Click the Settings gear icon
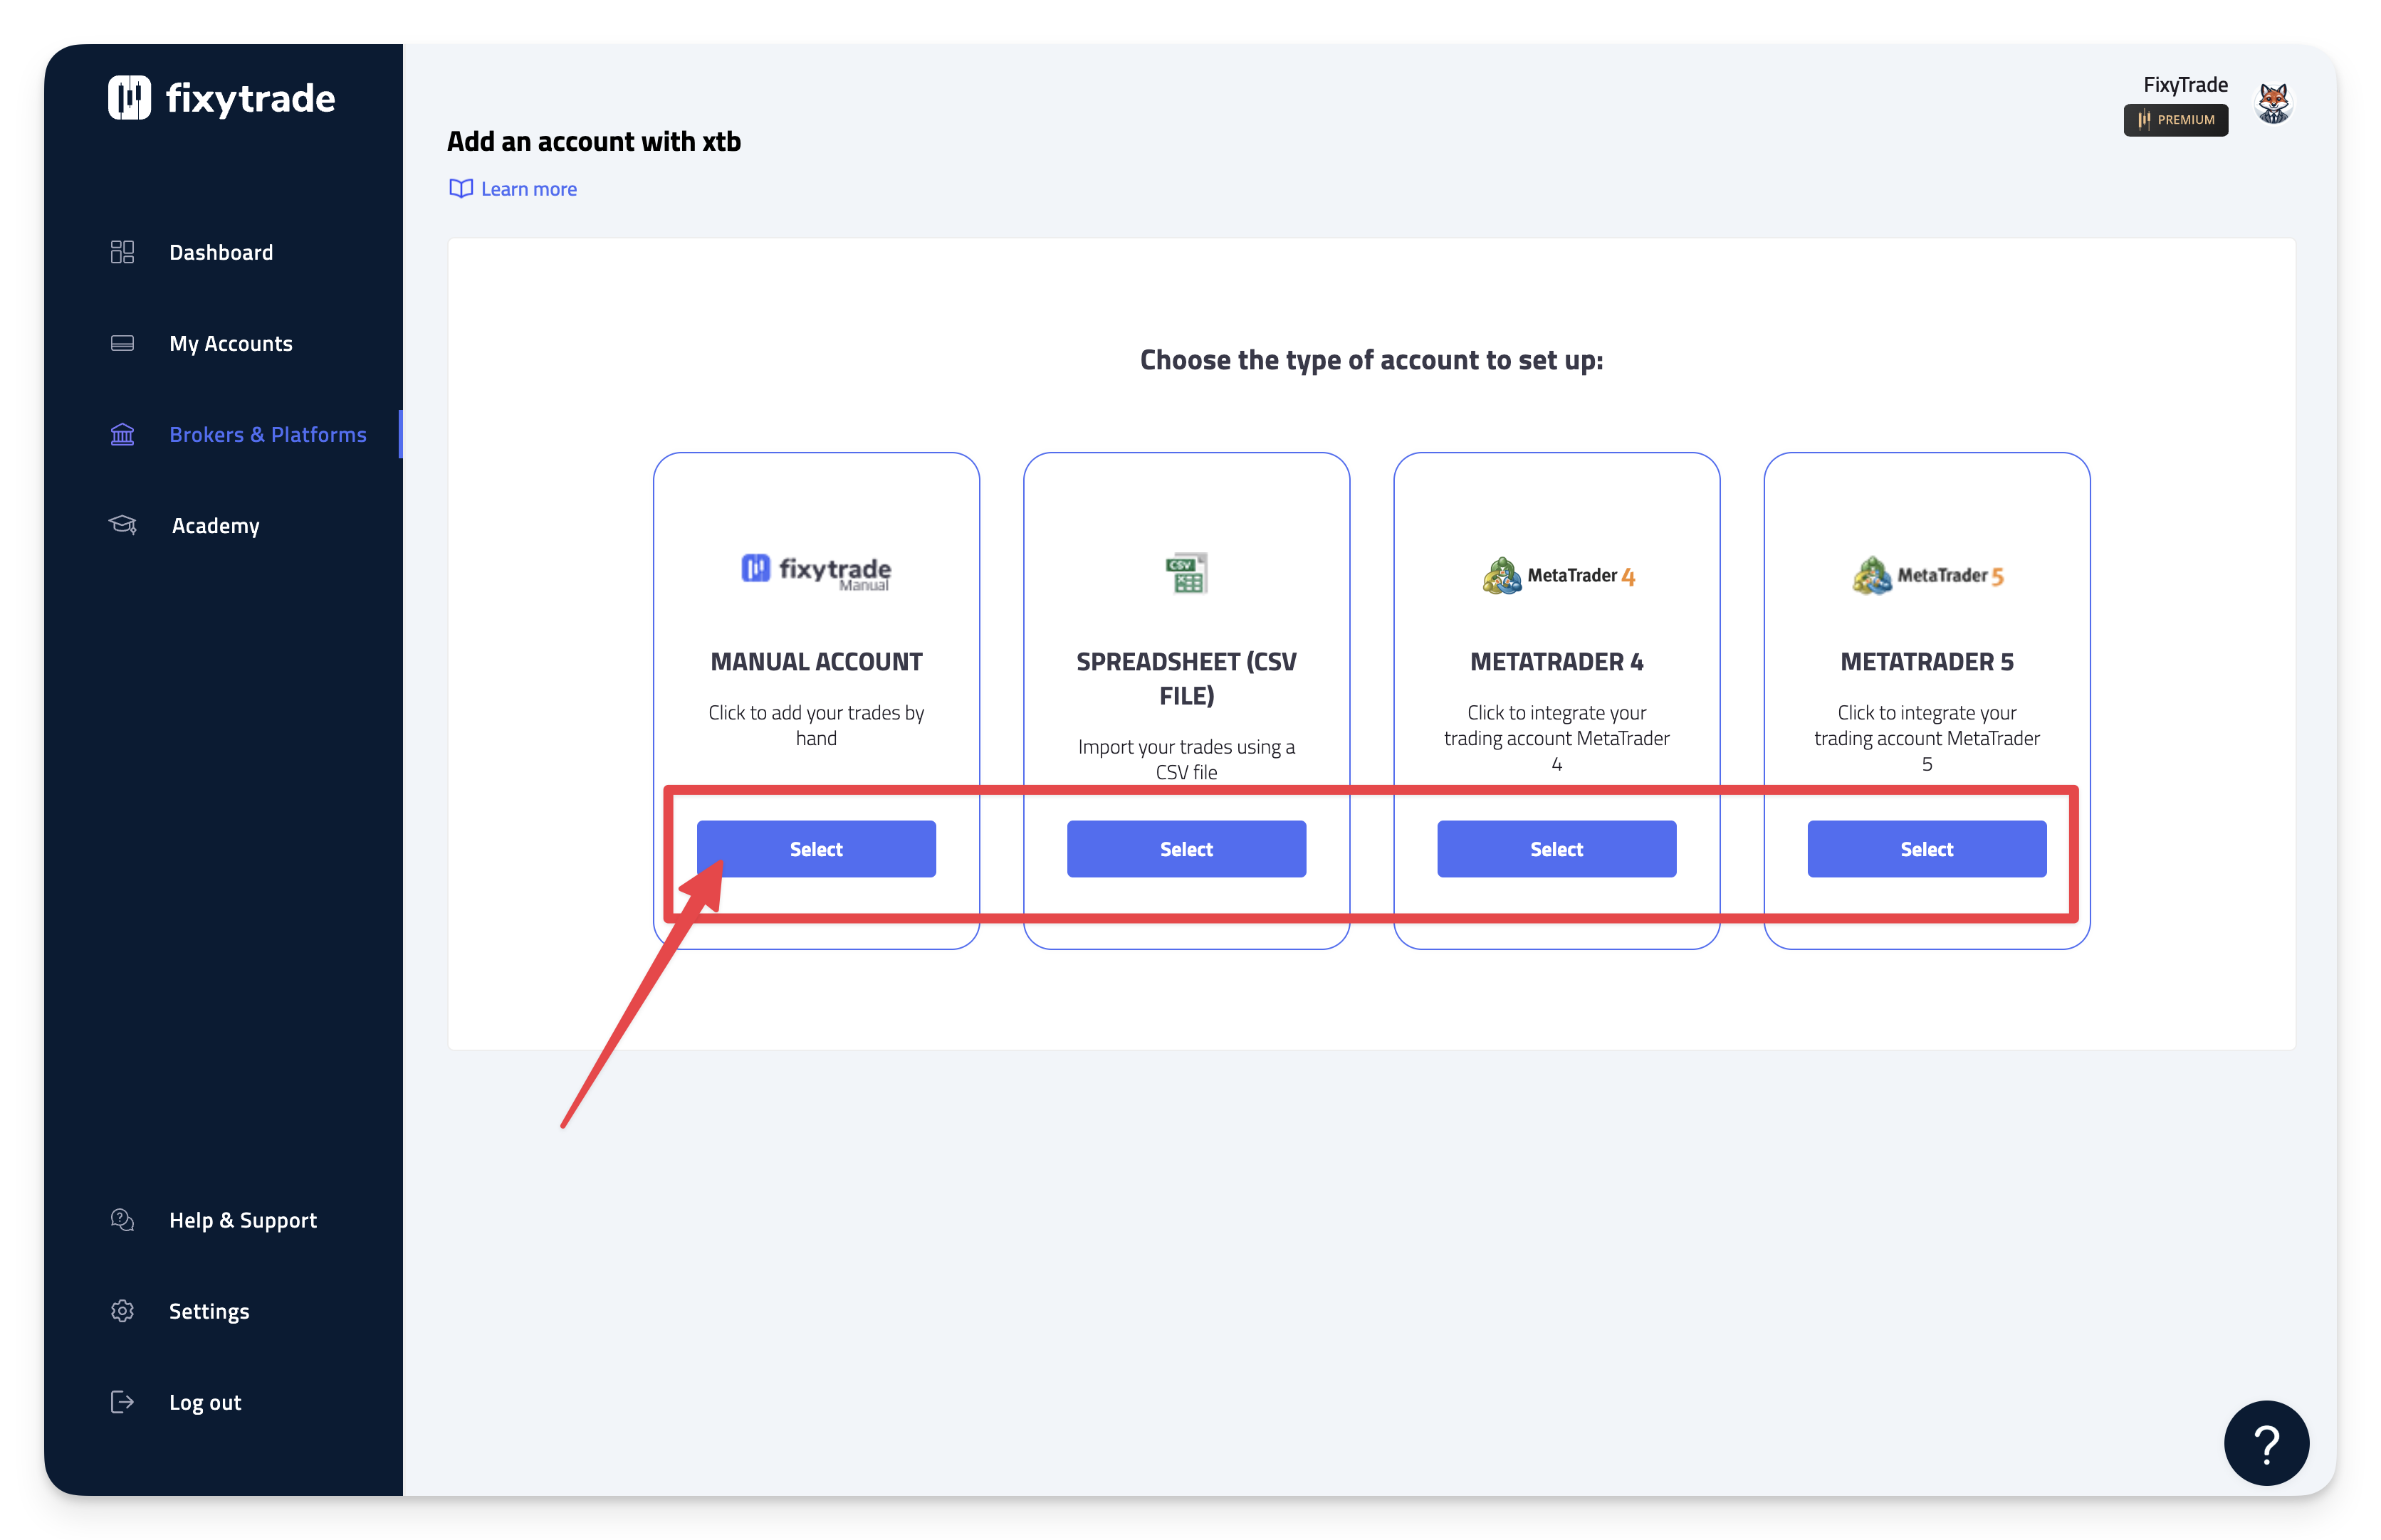 coord(122,1311)
